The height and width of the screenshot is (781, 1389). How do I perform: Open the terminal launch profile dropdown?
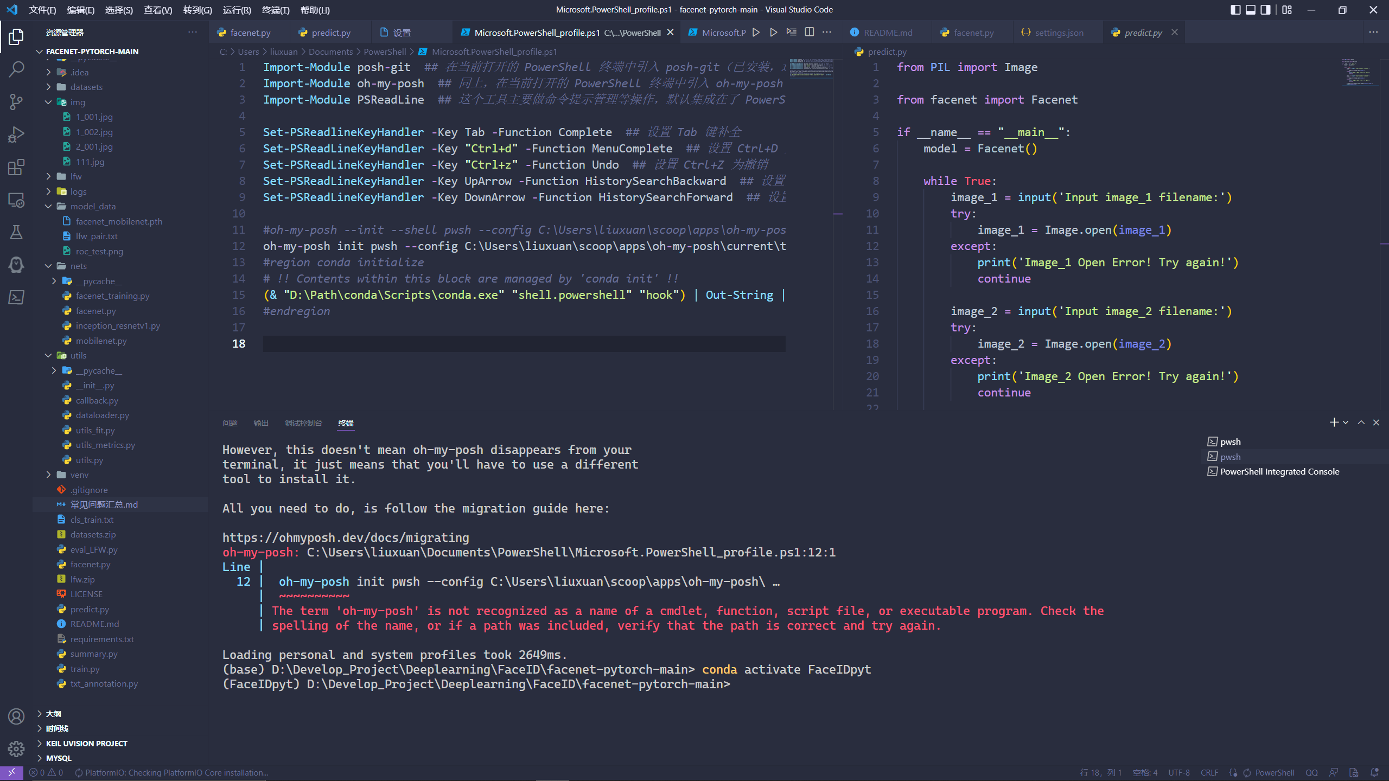pyautogui.click(x=1345, y=422)
